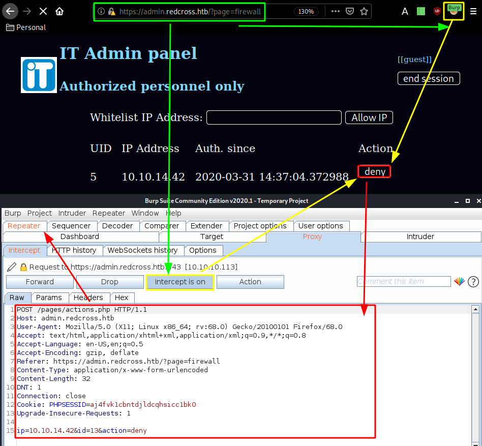Open the Action dropdown in Burp Intercept
The image size is (482, 446).
point(250,282)
